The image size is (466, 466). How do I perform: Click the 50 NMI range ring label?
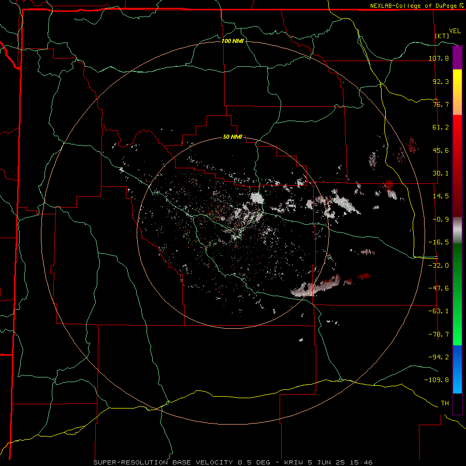click(x=232, y=137)
